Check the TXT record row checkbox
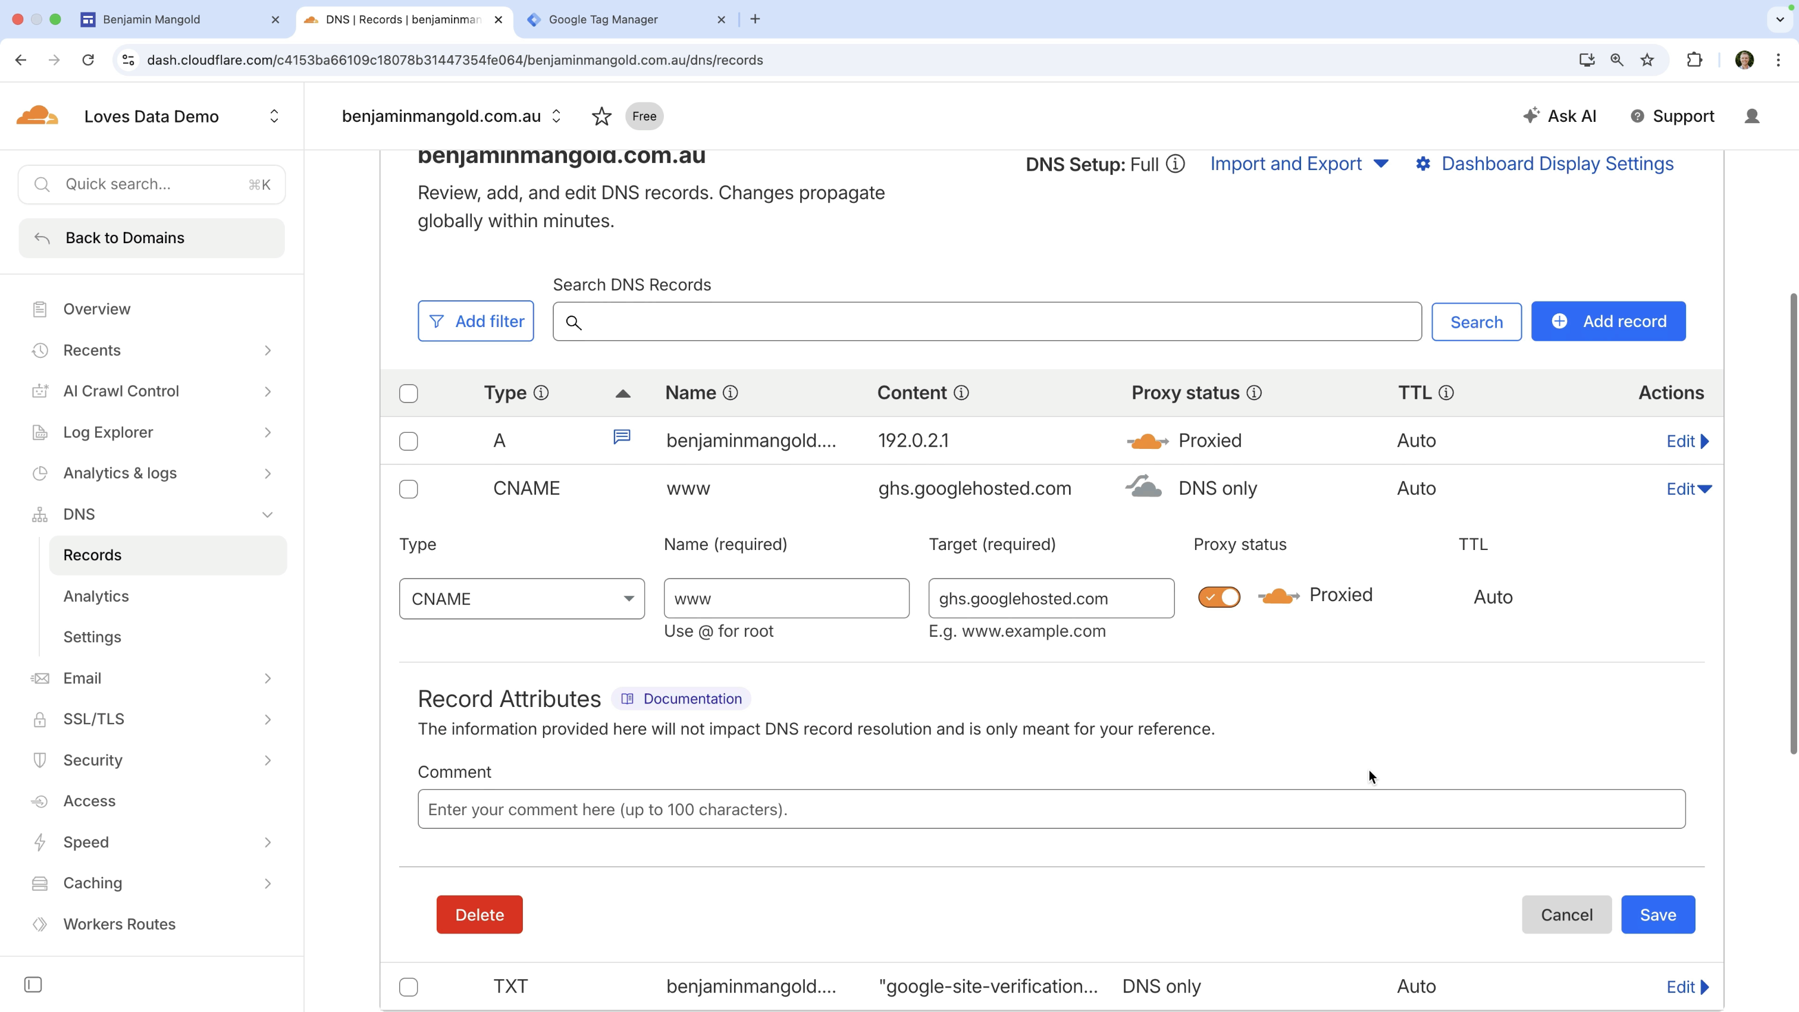Image resolution: width=1799 pixels, height=1012 pixels. 409,988
